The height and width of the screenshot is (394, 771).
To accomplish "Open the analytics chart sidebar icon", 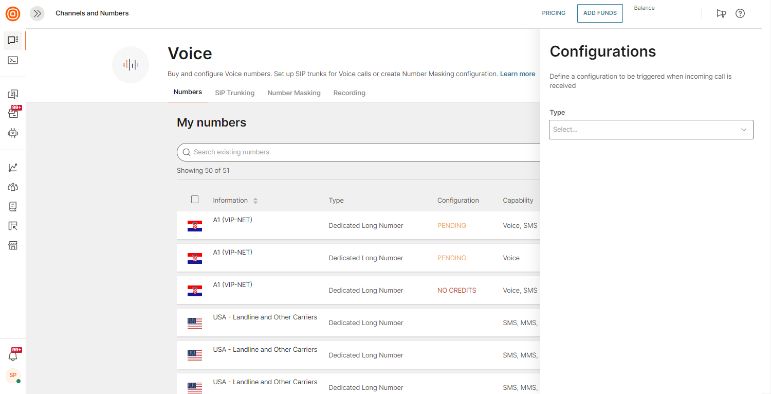I will 13,168.
